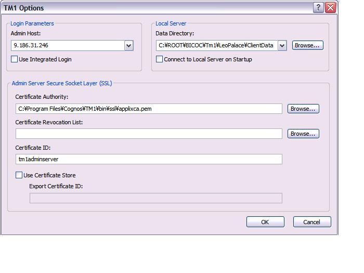Click the Admin Server Secure Socket Layer heading
This screenshot has height=273, width=364.
point(62,83)
